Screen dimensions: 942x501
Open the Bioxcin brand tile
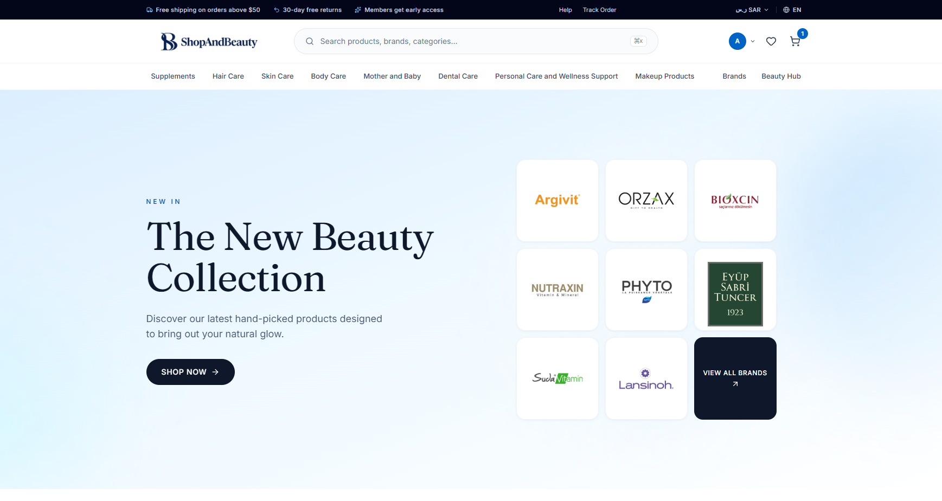735,201
